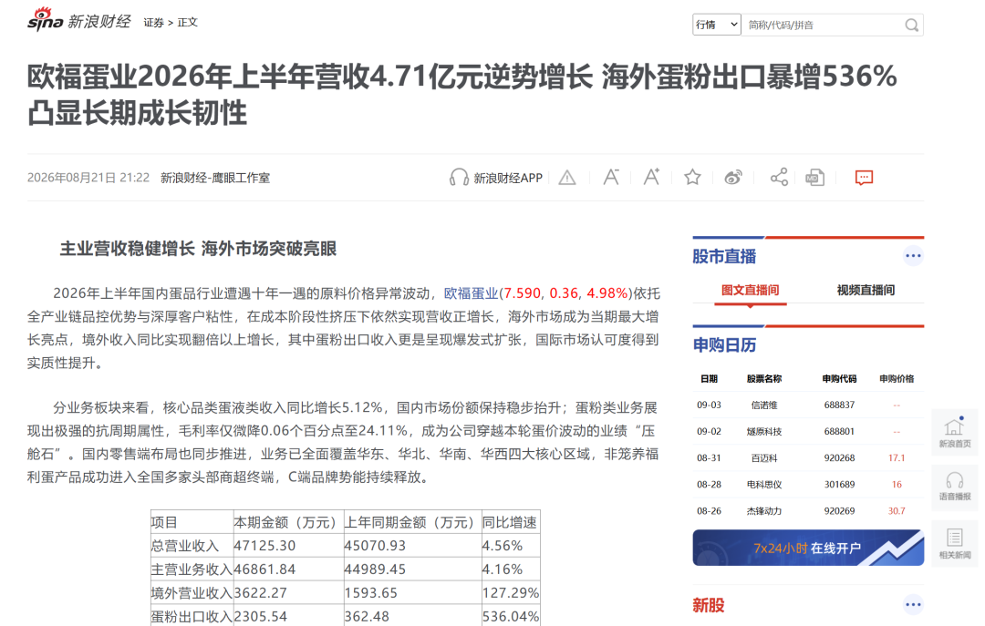Increase font size with A+ icon

(651, 177)
